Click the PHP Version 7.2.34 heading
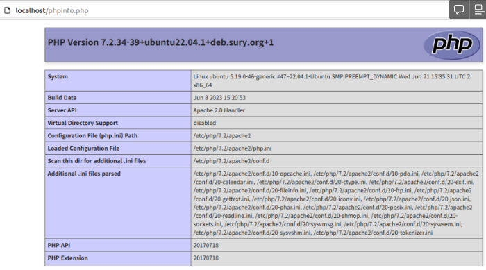Screen dimensions: 486x270 click(160, 42)
